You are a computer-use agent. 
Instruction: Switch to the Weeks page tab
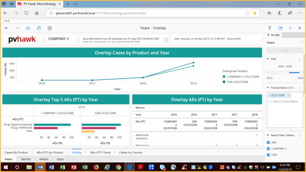coord(44,159)
